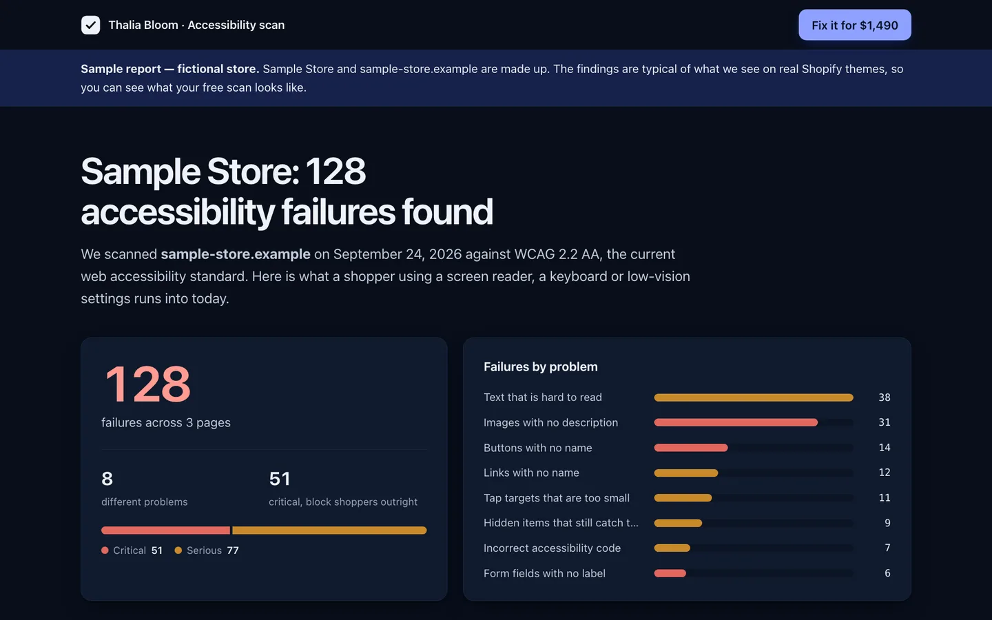The width and height of the screenshot is (992, 620).
Task: Click the count 14 in the failures list
Action: tap(885, 448)
